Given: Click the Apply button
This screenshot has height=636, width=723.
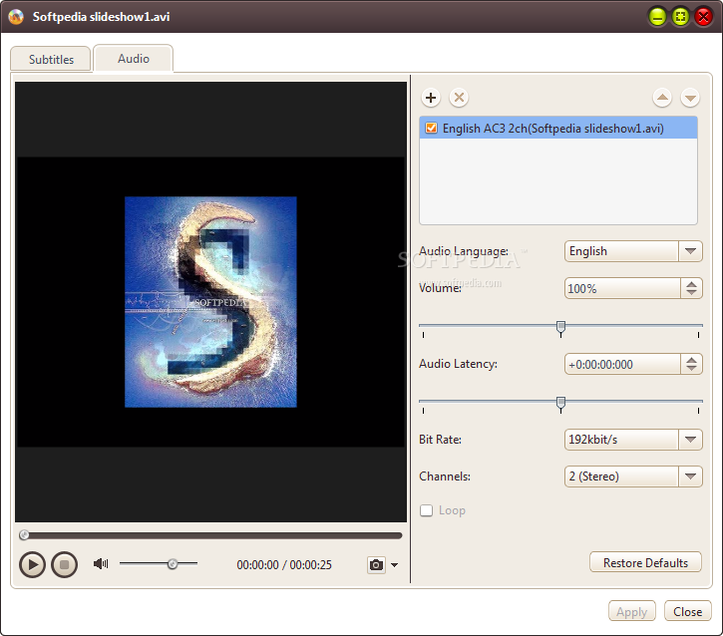Looking at the screenshot, I should pyautogui.click(x=631, y=611).
